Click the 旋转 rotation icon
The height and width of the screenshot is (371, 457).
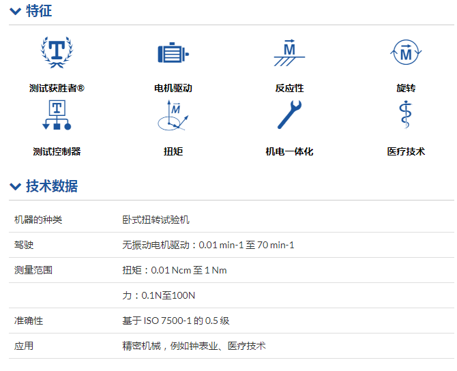click(x=406, y=53)
